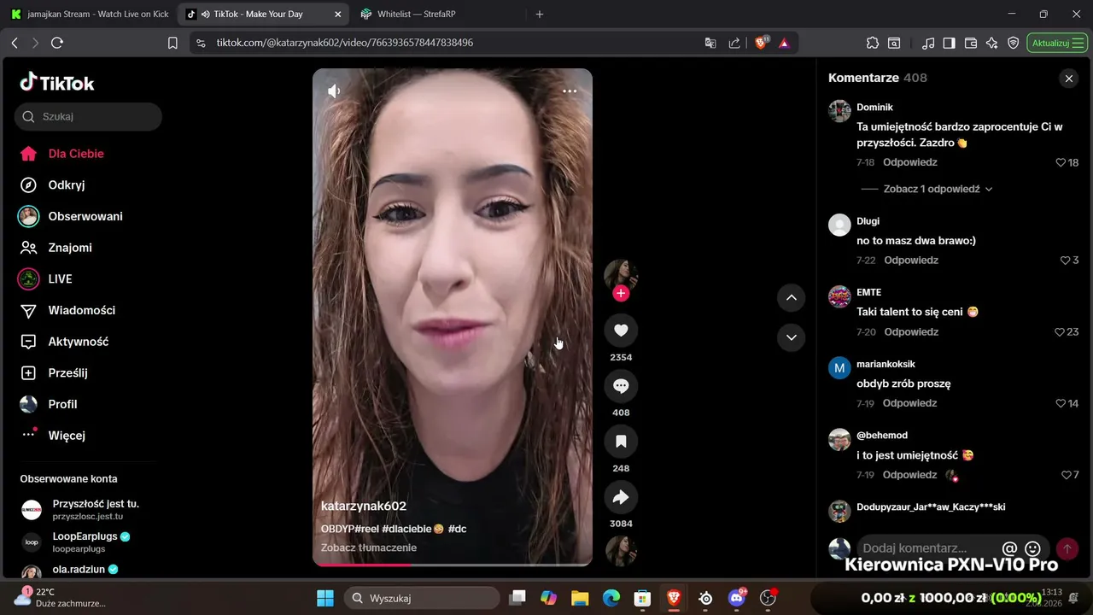The width and height of the screenshot is (1093, 615).
Task: Insert a mention with the @ icon
Action: coord(1010,548)
